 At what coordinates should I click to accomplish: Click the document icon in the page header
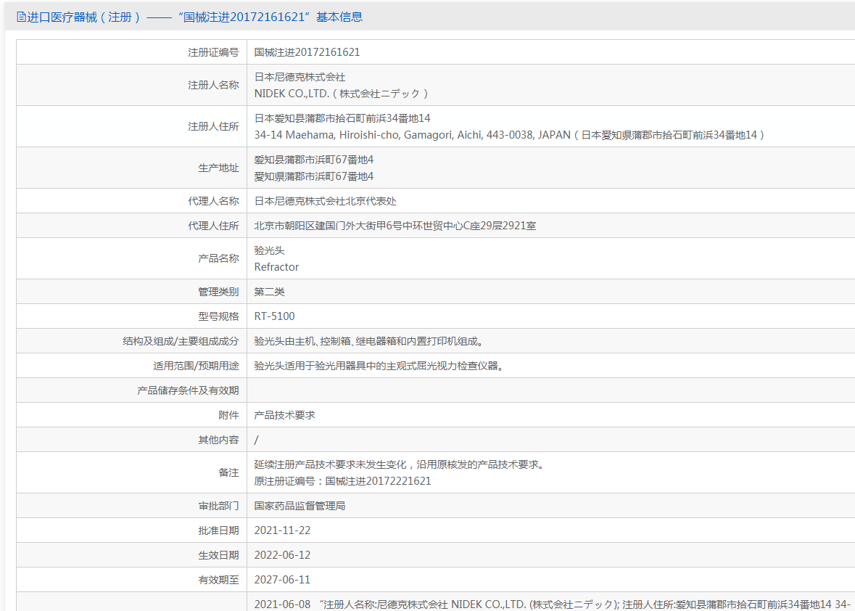pyautogui.click(x=20, y=17)
